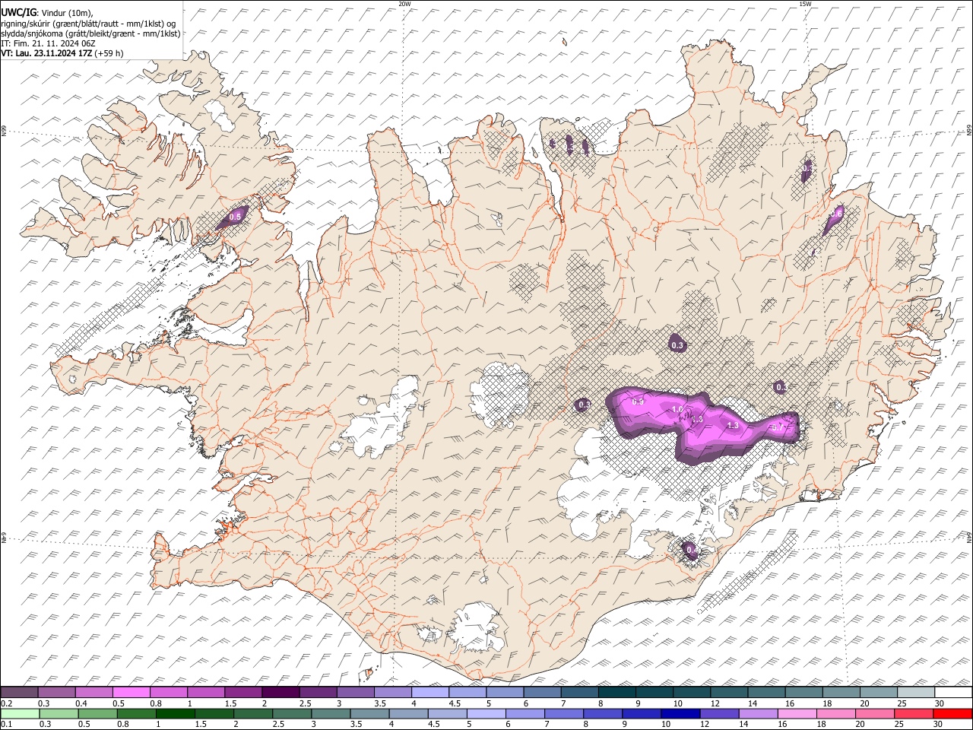Select the bright red rain-scale swatch labeled 30
Screen dimensions: 973x730
coord(952,713)
